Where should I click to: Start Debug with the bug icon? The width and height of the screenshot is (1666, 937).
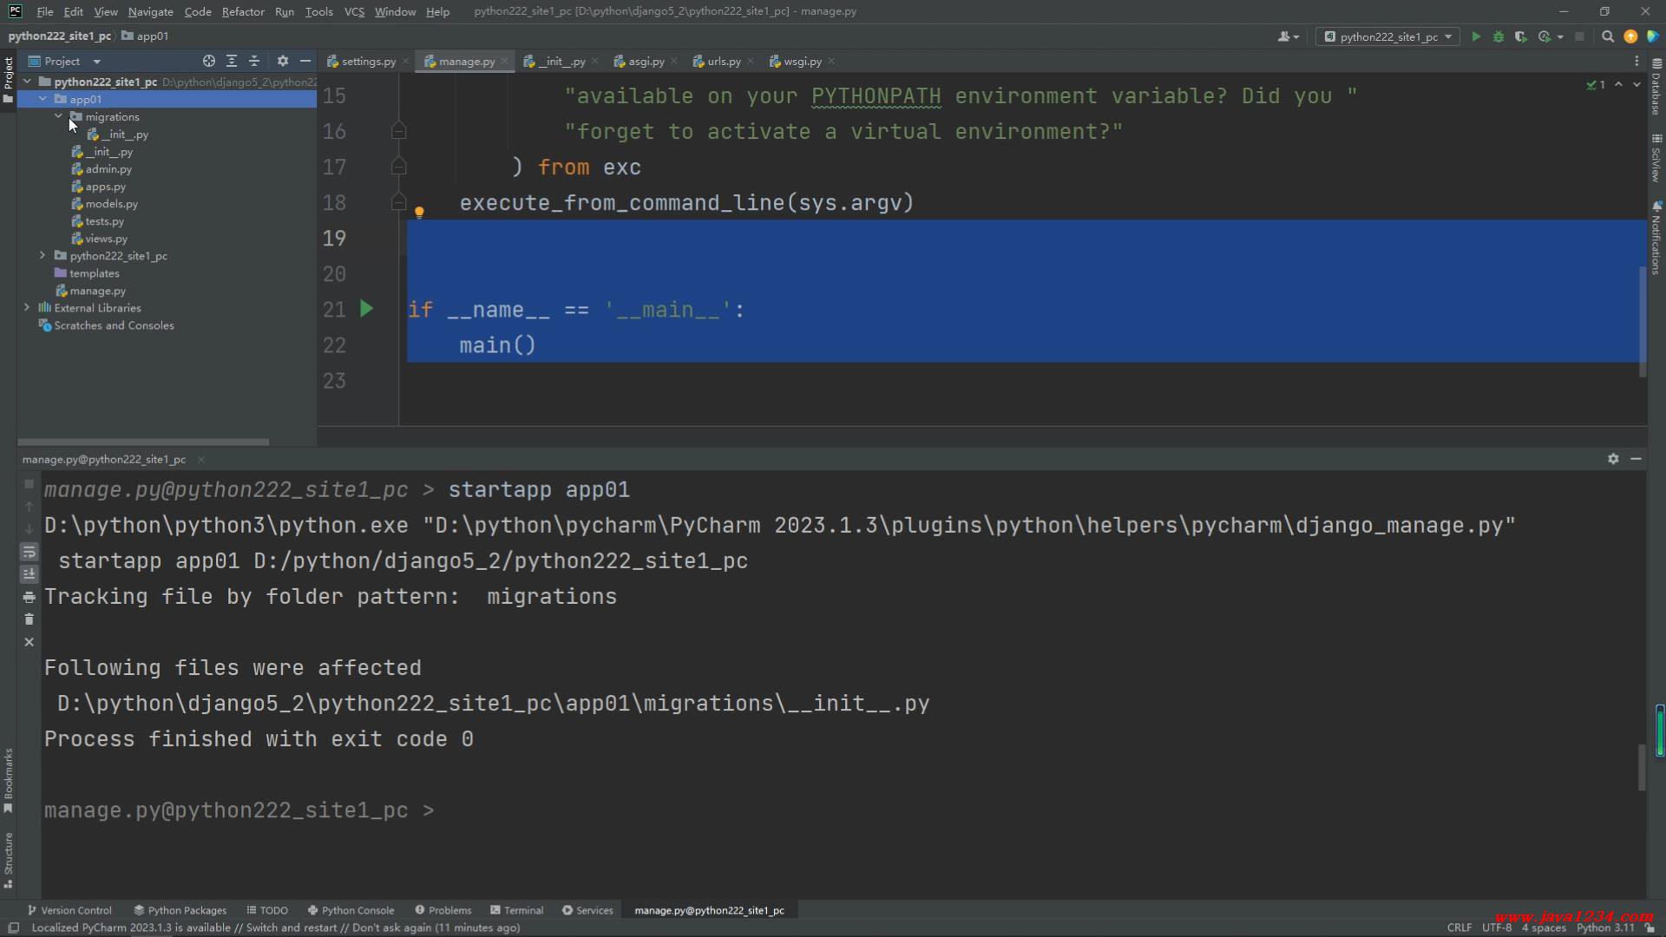pos(1499,36)
